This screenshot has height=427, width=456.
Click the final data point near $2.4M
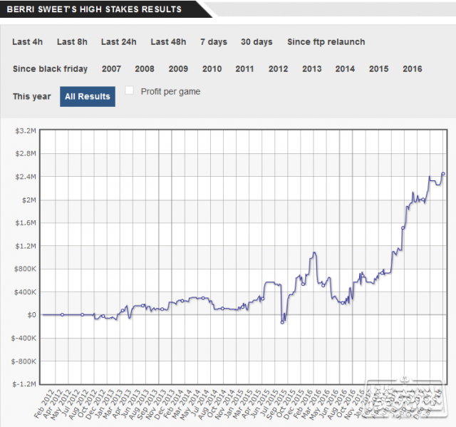click(x=443, y=174)
